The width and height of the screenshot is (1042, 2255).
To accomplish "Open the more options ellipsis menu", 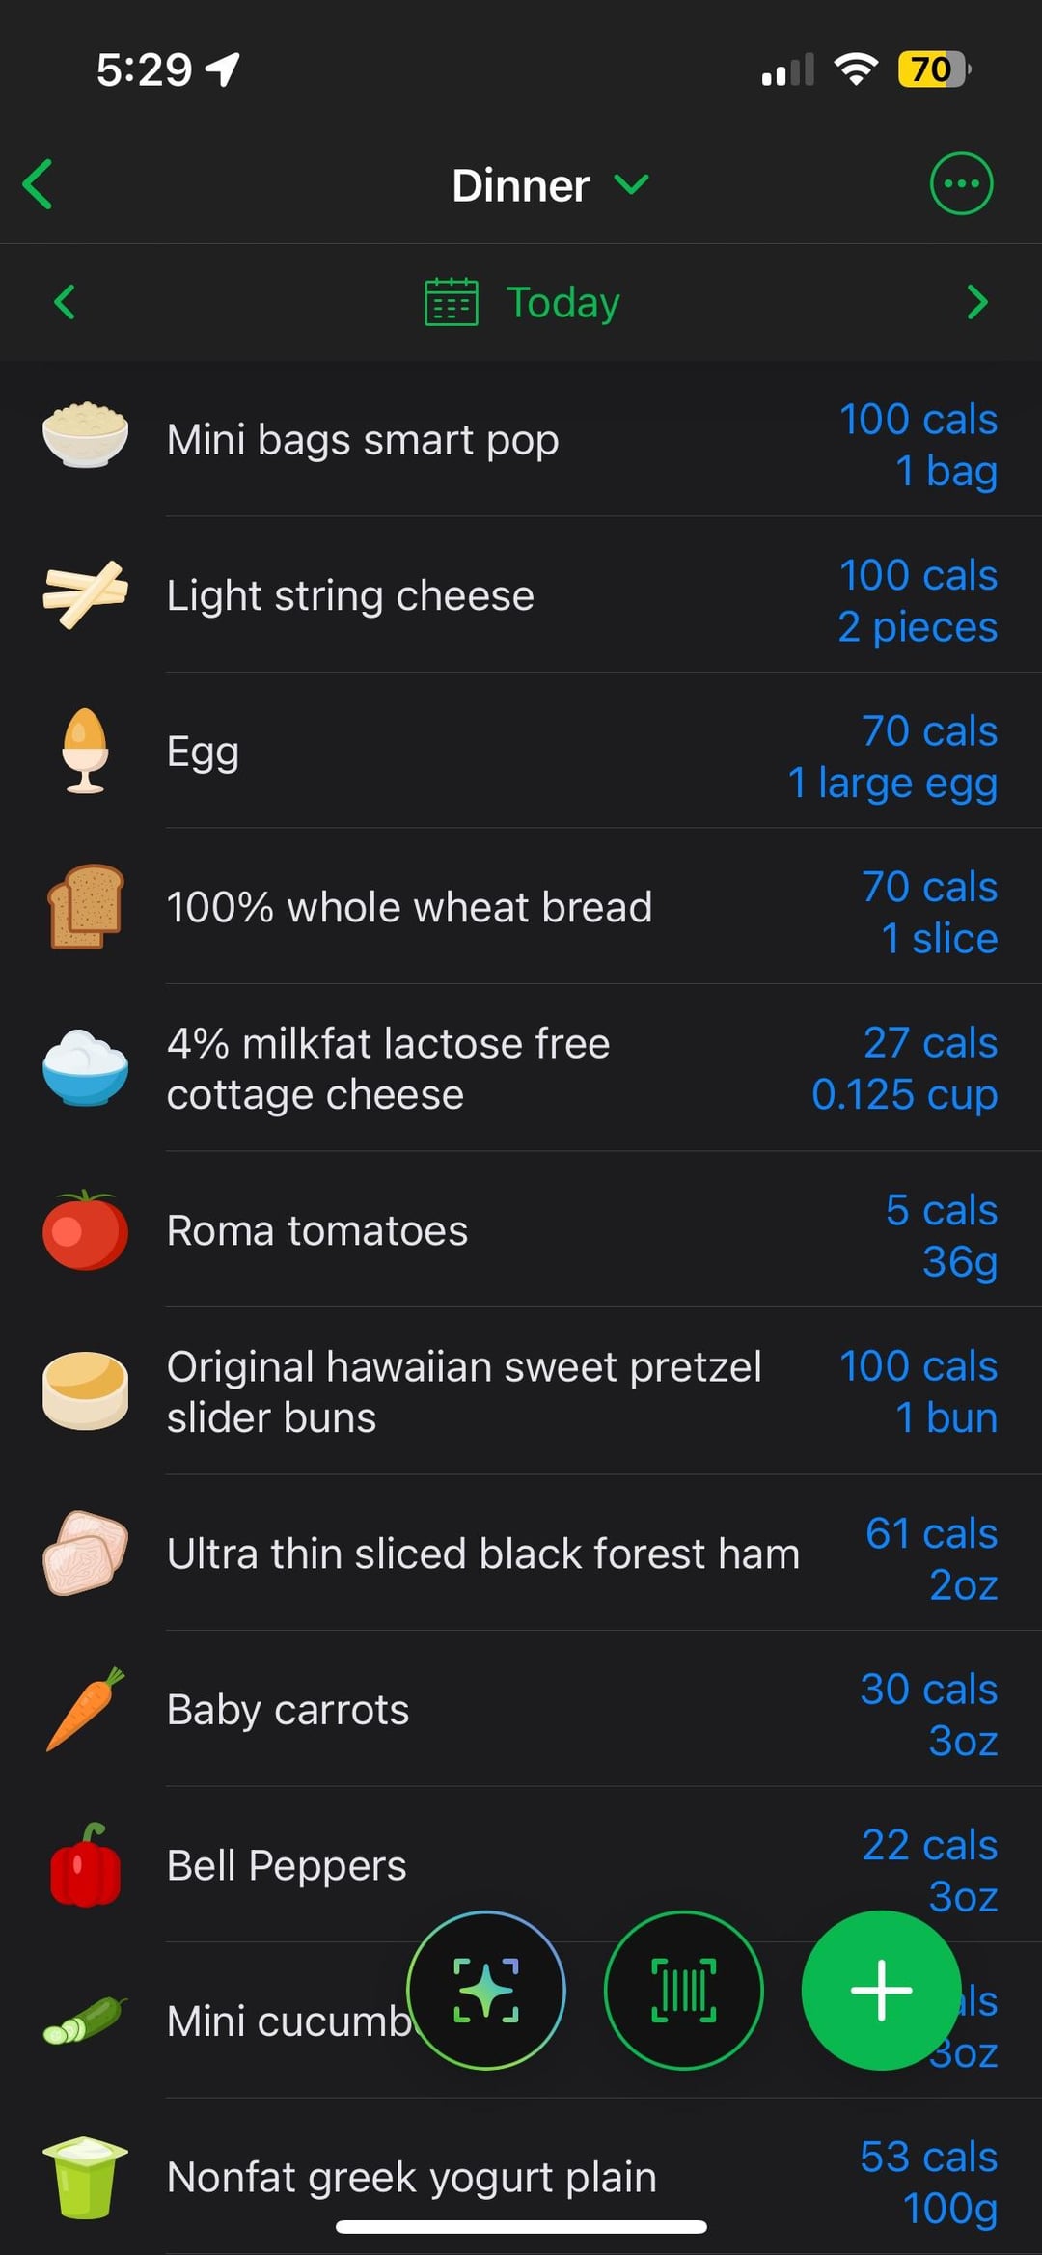I will point(961,183).
